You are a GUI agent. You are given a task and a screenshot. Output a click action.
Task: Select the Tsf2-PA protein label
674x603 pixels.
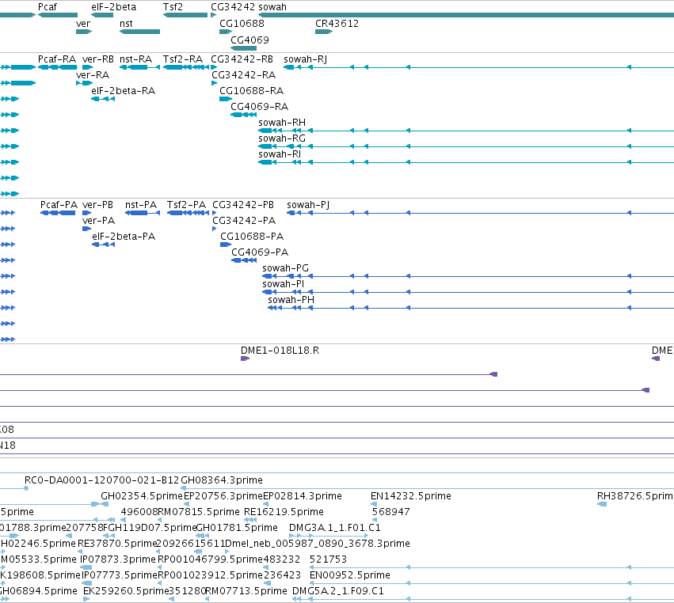pyautogui.click(x=187, y=205)
